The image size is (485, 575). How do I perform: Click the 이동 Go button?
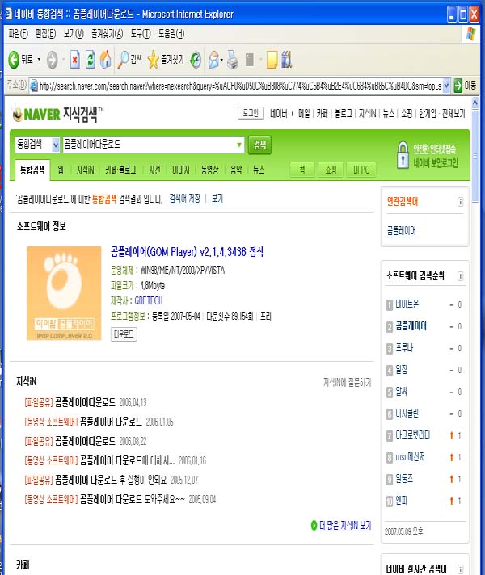(465, 86)
